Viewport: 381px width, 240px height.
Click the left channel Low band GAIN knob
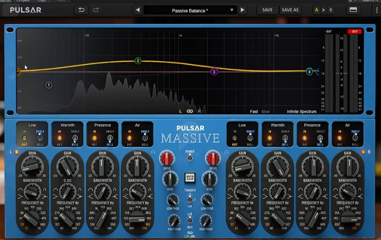tap(32, 166)
